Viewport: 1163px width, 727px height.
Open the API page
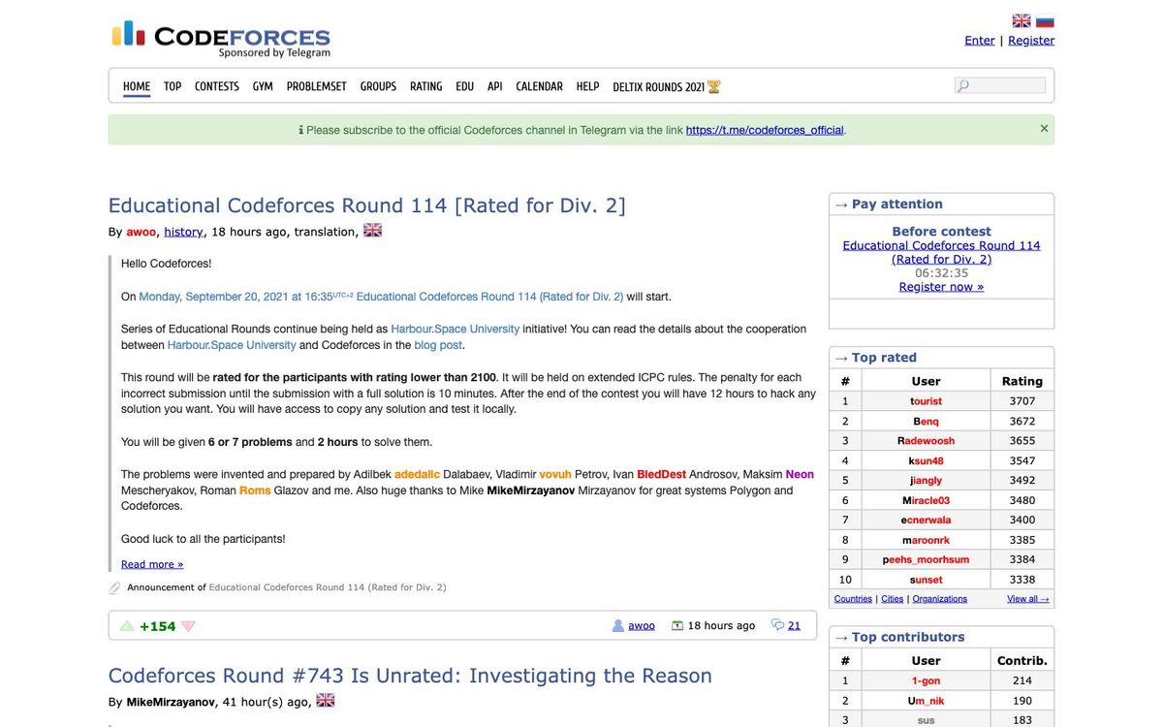495,86
